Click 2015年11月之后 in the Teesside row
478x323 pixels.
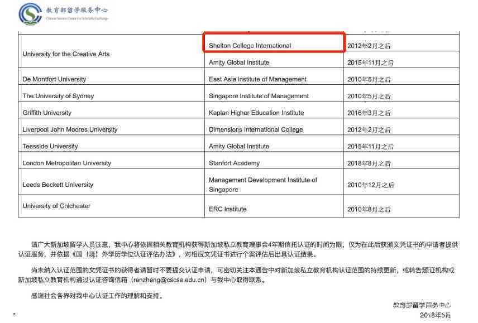point(370,146)
